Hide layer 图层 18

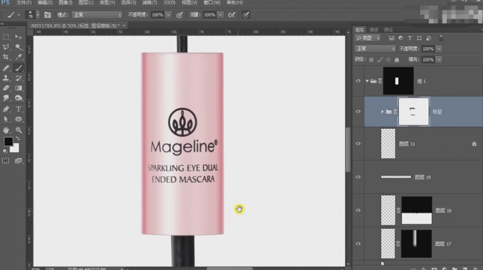click(358, 210)
